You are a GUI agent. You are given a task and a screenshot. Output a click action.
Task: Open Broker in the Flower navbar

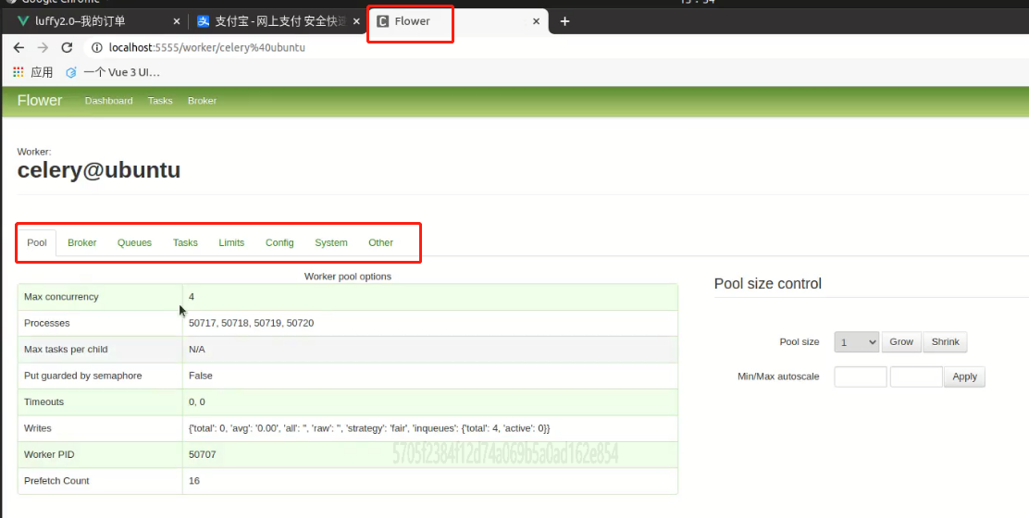point(202,100)
